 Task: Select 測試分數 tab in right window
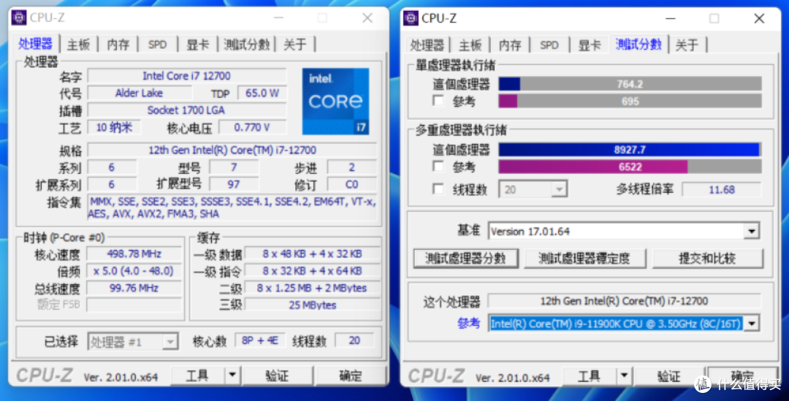click(638, 44)
